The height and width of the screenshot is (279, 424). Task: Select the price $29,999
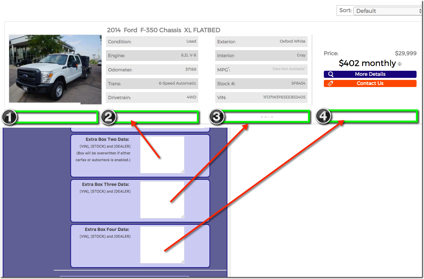point(406,53)
